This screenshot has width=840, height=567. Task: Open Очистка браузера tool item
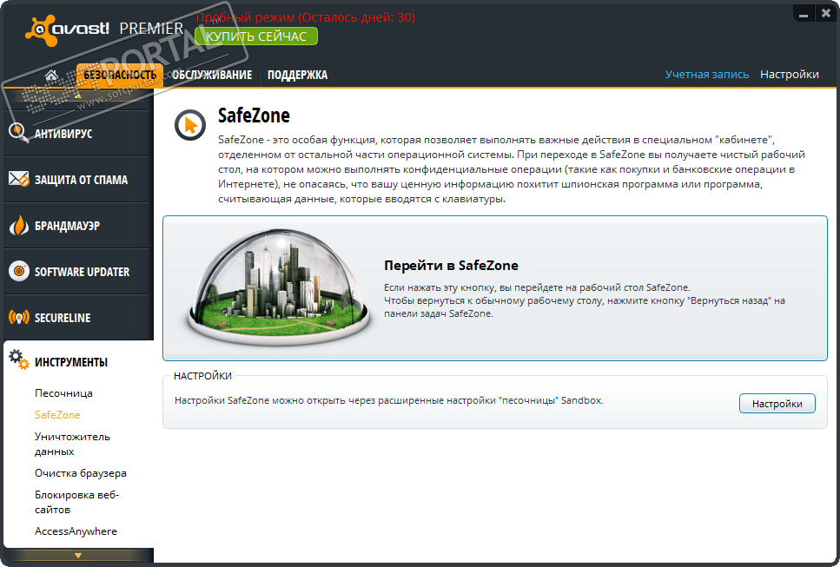tap(81, 473)
